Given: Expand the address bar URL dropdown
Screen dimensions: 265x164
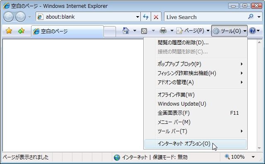Looking at the screenshot, I should [137, 17].
